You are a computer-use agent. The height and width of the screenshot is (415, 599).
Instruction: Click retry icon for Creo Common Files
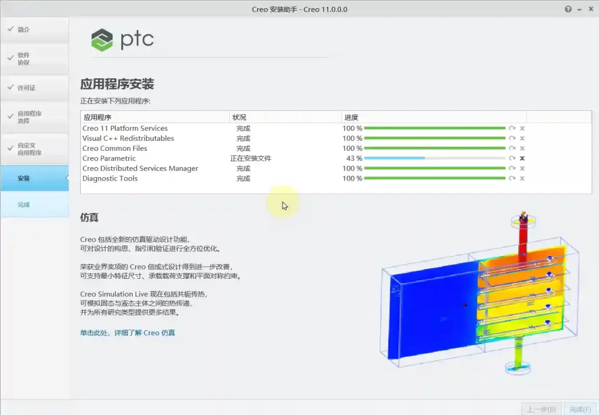[512, 148]
